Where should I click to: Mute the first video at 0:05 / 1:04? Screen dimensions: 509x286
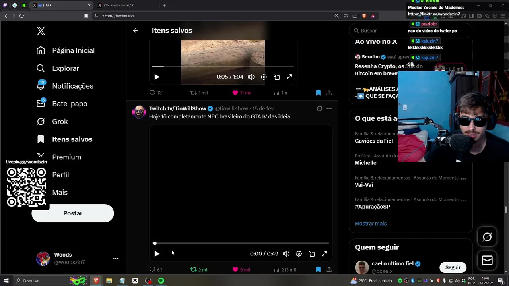point(251,77)
